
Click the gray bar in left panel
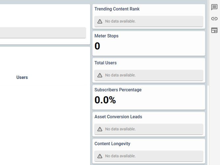point(43,33)
